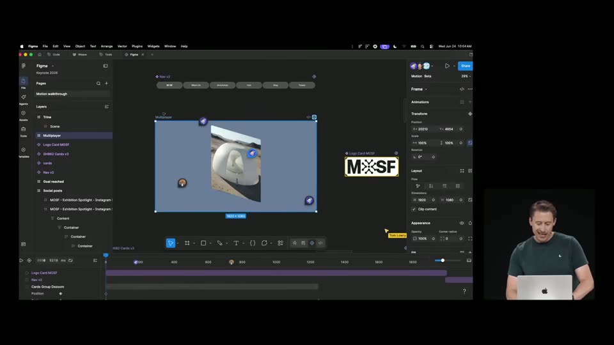Open a new tab with the plus button

coord(152,54)
